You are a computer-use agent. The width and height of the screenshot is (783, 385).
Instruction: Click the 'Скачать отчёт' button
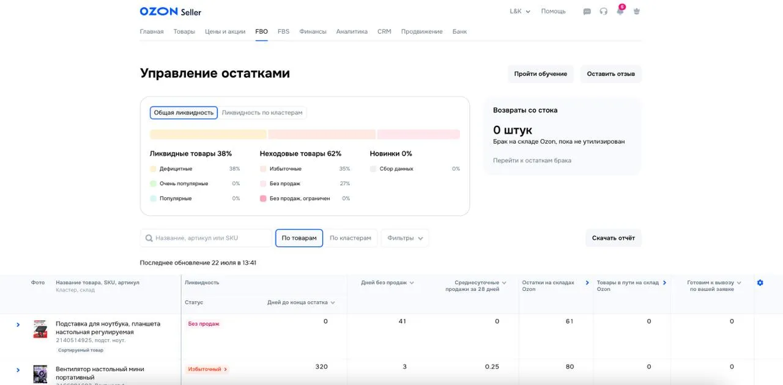(x=613, y=238)
